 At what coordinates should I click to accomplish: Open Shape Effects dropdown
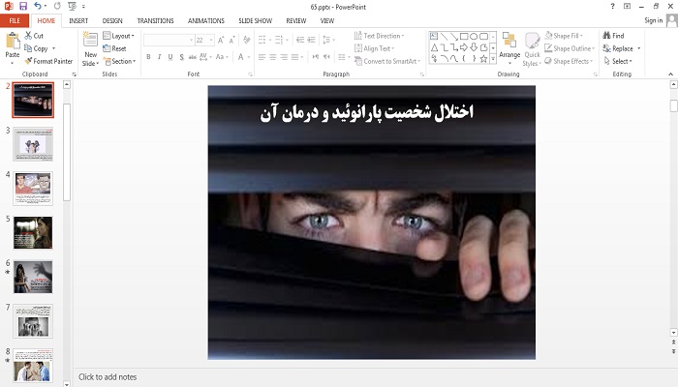569,61
